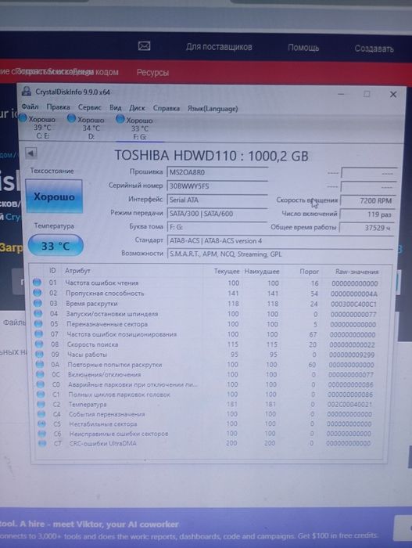The width and height of the screenshot is (412, 548).
Task: Click the Прошивка field MS2OA8R0
Action: (x=217, y=172)
